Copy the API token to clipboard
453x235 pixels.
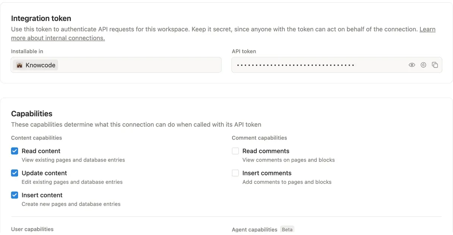coord(435,65)
